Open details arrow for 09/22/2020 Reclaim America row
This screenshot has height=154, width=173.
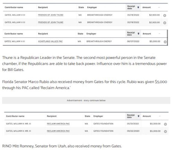click(165, 132)
